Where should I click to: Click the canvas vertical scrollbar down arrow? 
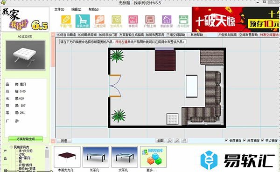pyautogui.click(x=53, y=141)
